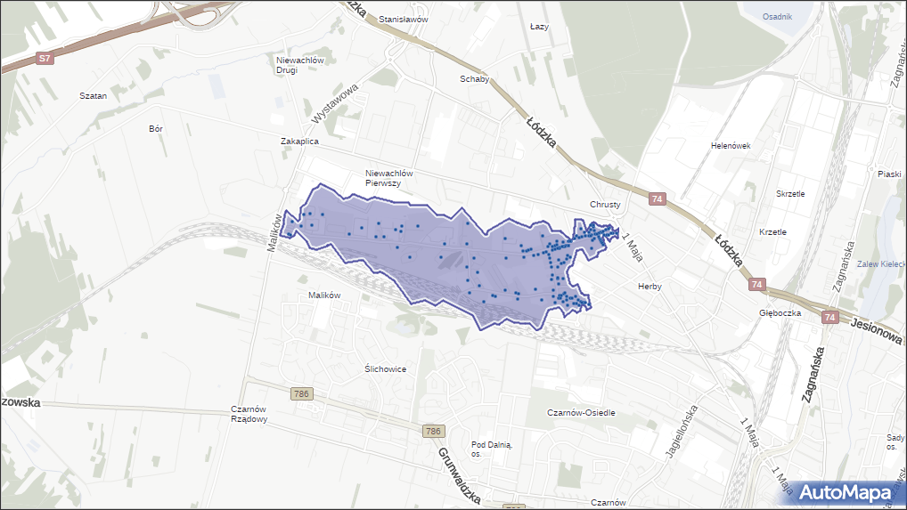Click the Wystawowa street name label

pos(335,104)
